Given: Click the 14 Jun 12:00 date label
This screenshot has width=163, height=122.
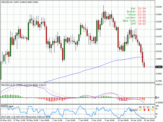Looking at the screenshot, I should pos(136,120).
